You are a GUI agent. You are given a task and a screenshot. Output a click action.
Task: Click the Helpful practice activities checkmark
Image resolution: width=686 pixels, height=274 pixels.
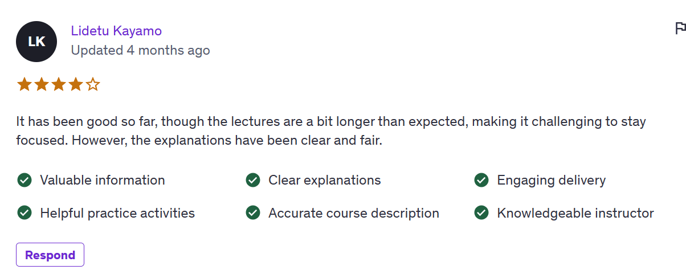(24, 213)
